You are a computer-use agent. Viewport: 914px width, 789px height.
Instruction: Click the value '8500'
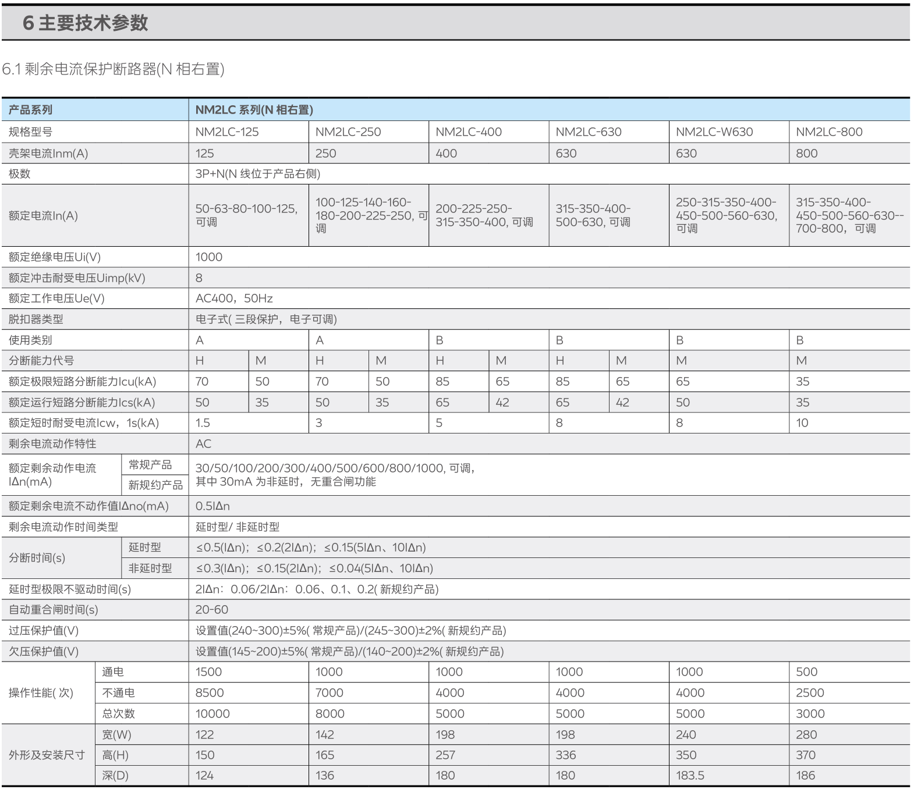pos(210,693)
